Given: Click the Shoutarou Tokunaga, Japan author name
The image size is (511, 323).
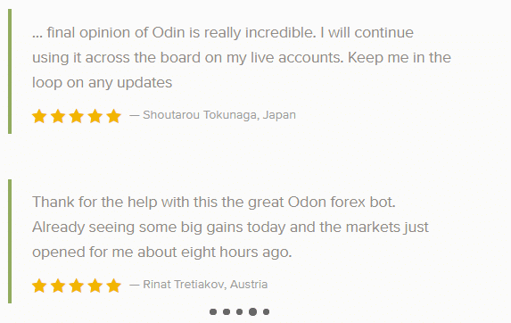Looking at the screenshot, I should [219, 115].
